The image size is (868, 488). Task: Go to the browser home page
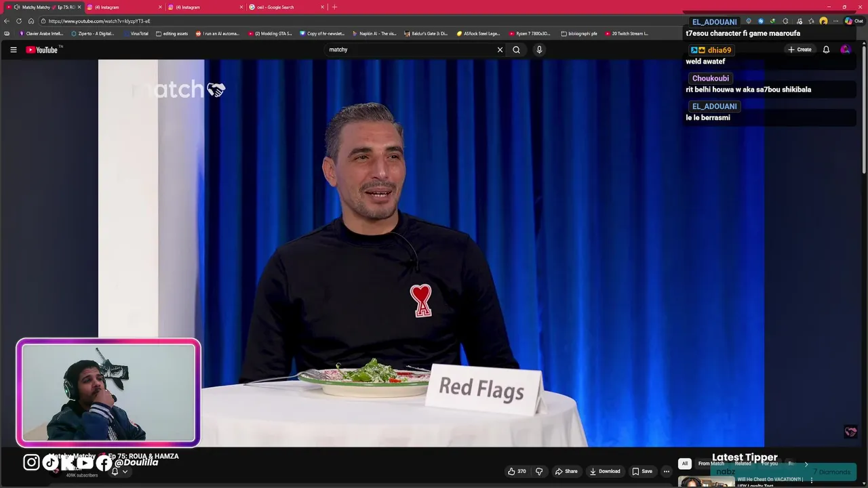pyautogui.click(x=31, y=21)
